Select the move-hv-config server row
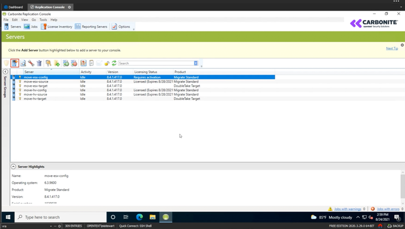The width and height of the screenshot is (405, 229). [143, 90]
